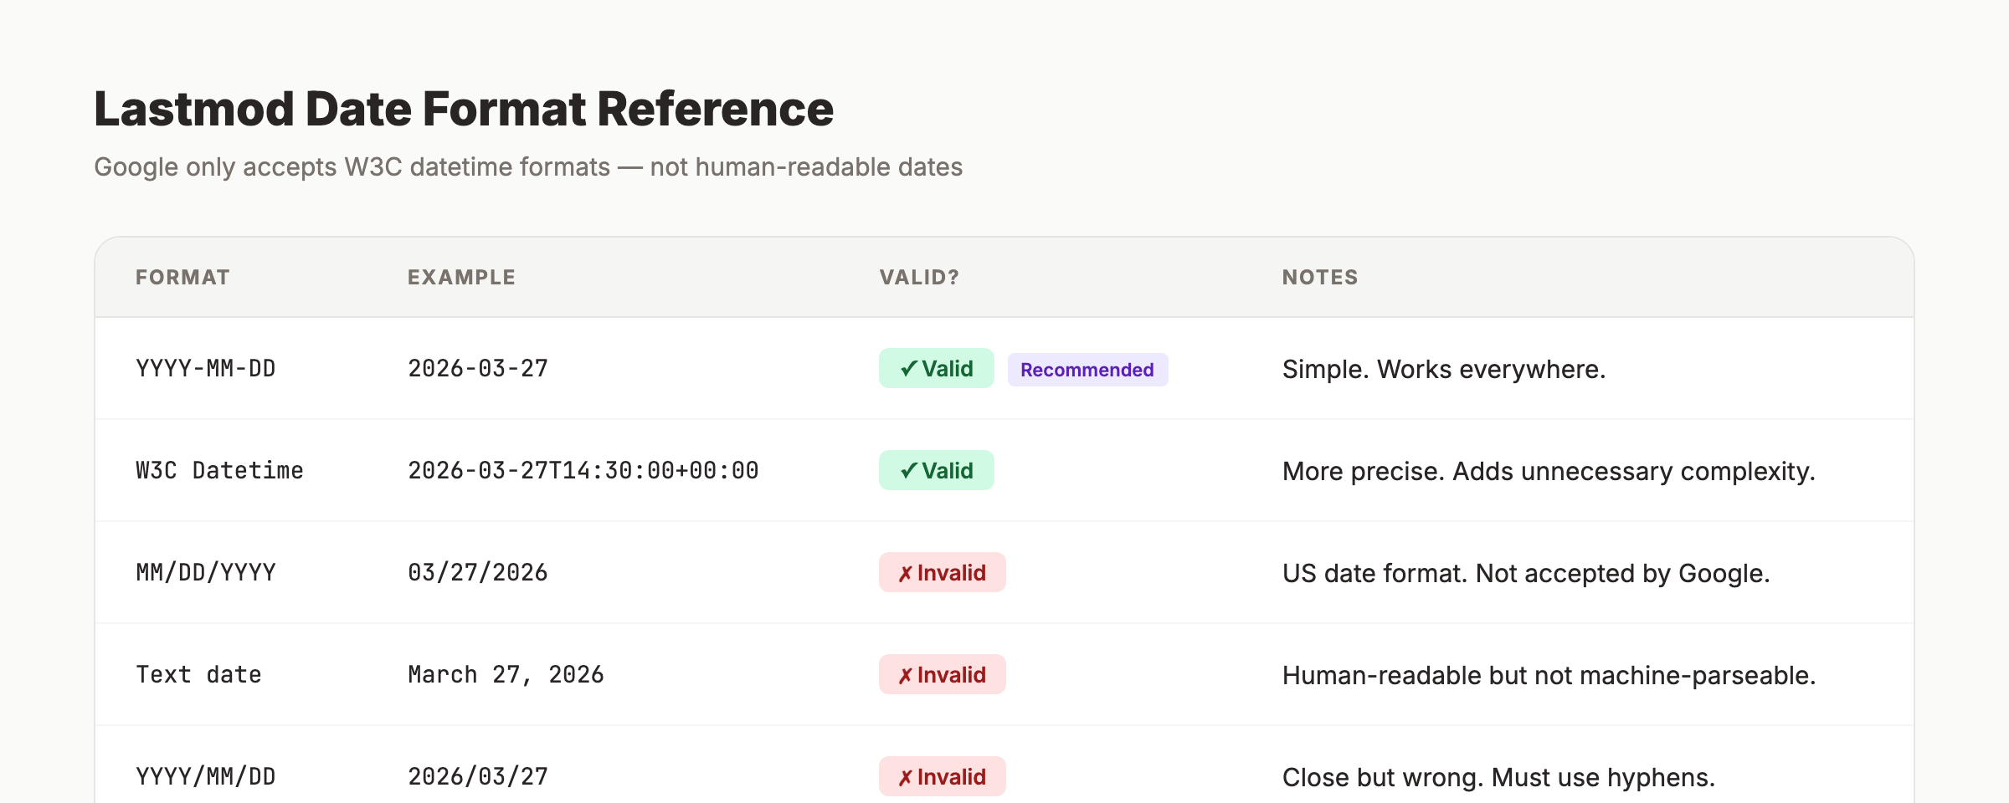Click the W3C Datetime format label
2009x803 pixels.
click(220, 470)
